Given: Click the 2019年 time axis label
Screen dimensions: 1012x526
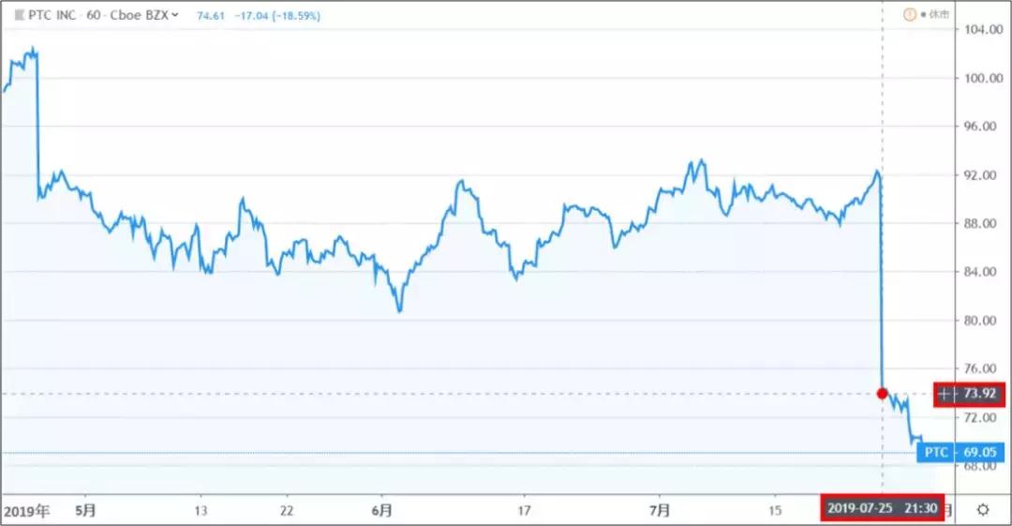Looking at the screenshot, I should pos(26,511).
